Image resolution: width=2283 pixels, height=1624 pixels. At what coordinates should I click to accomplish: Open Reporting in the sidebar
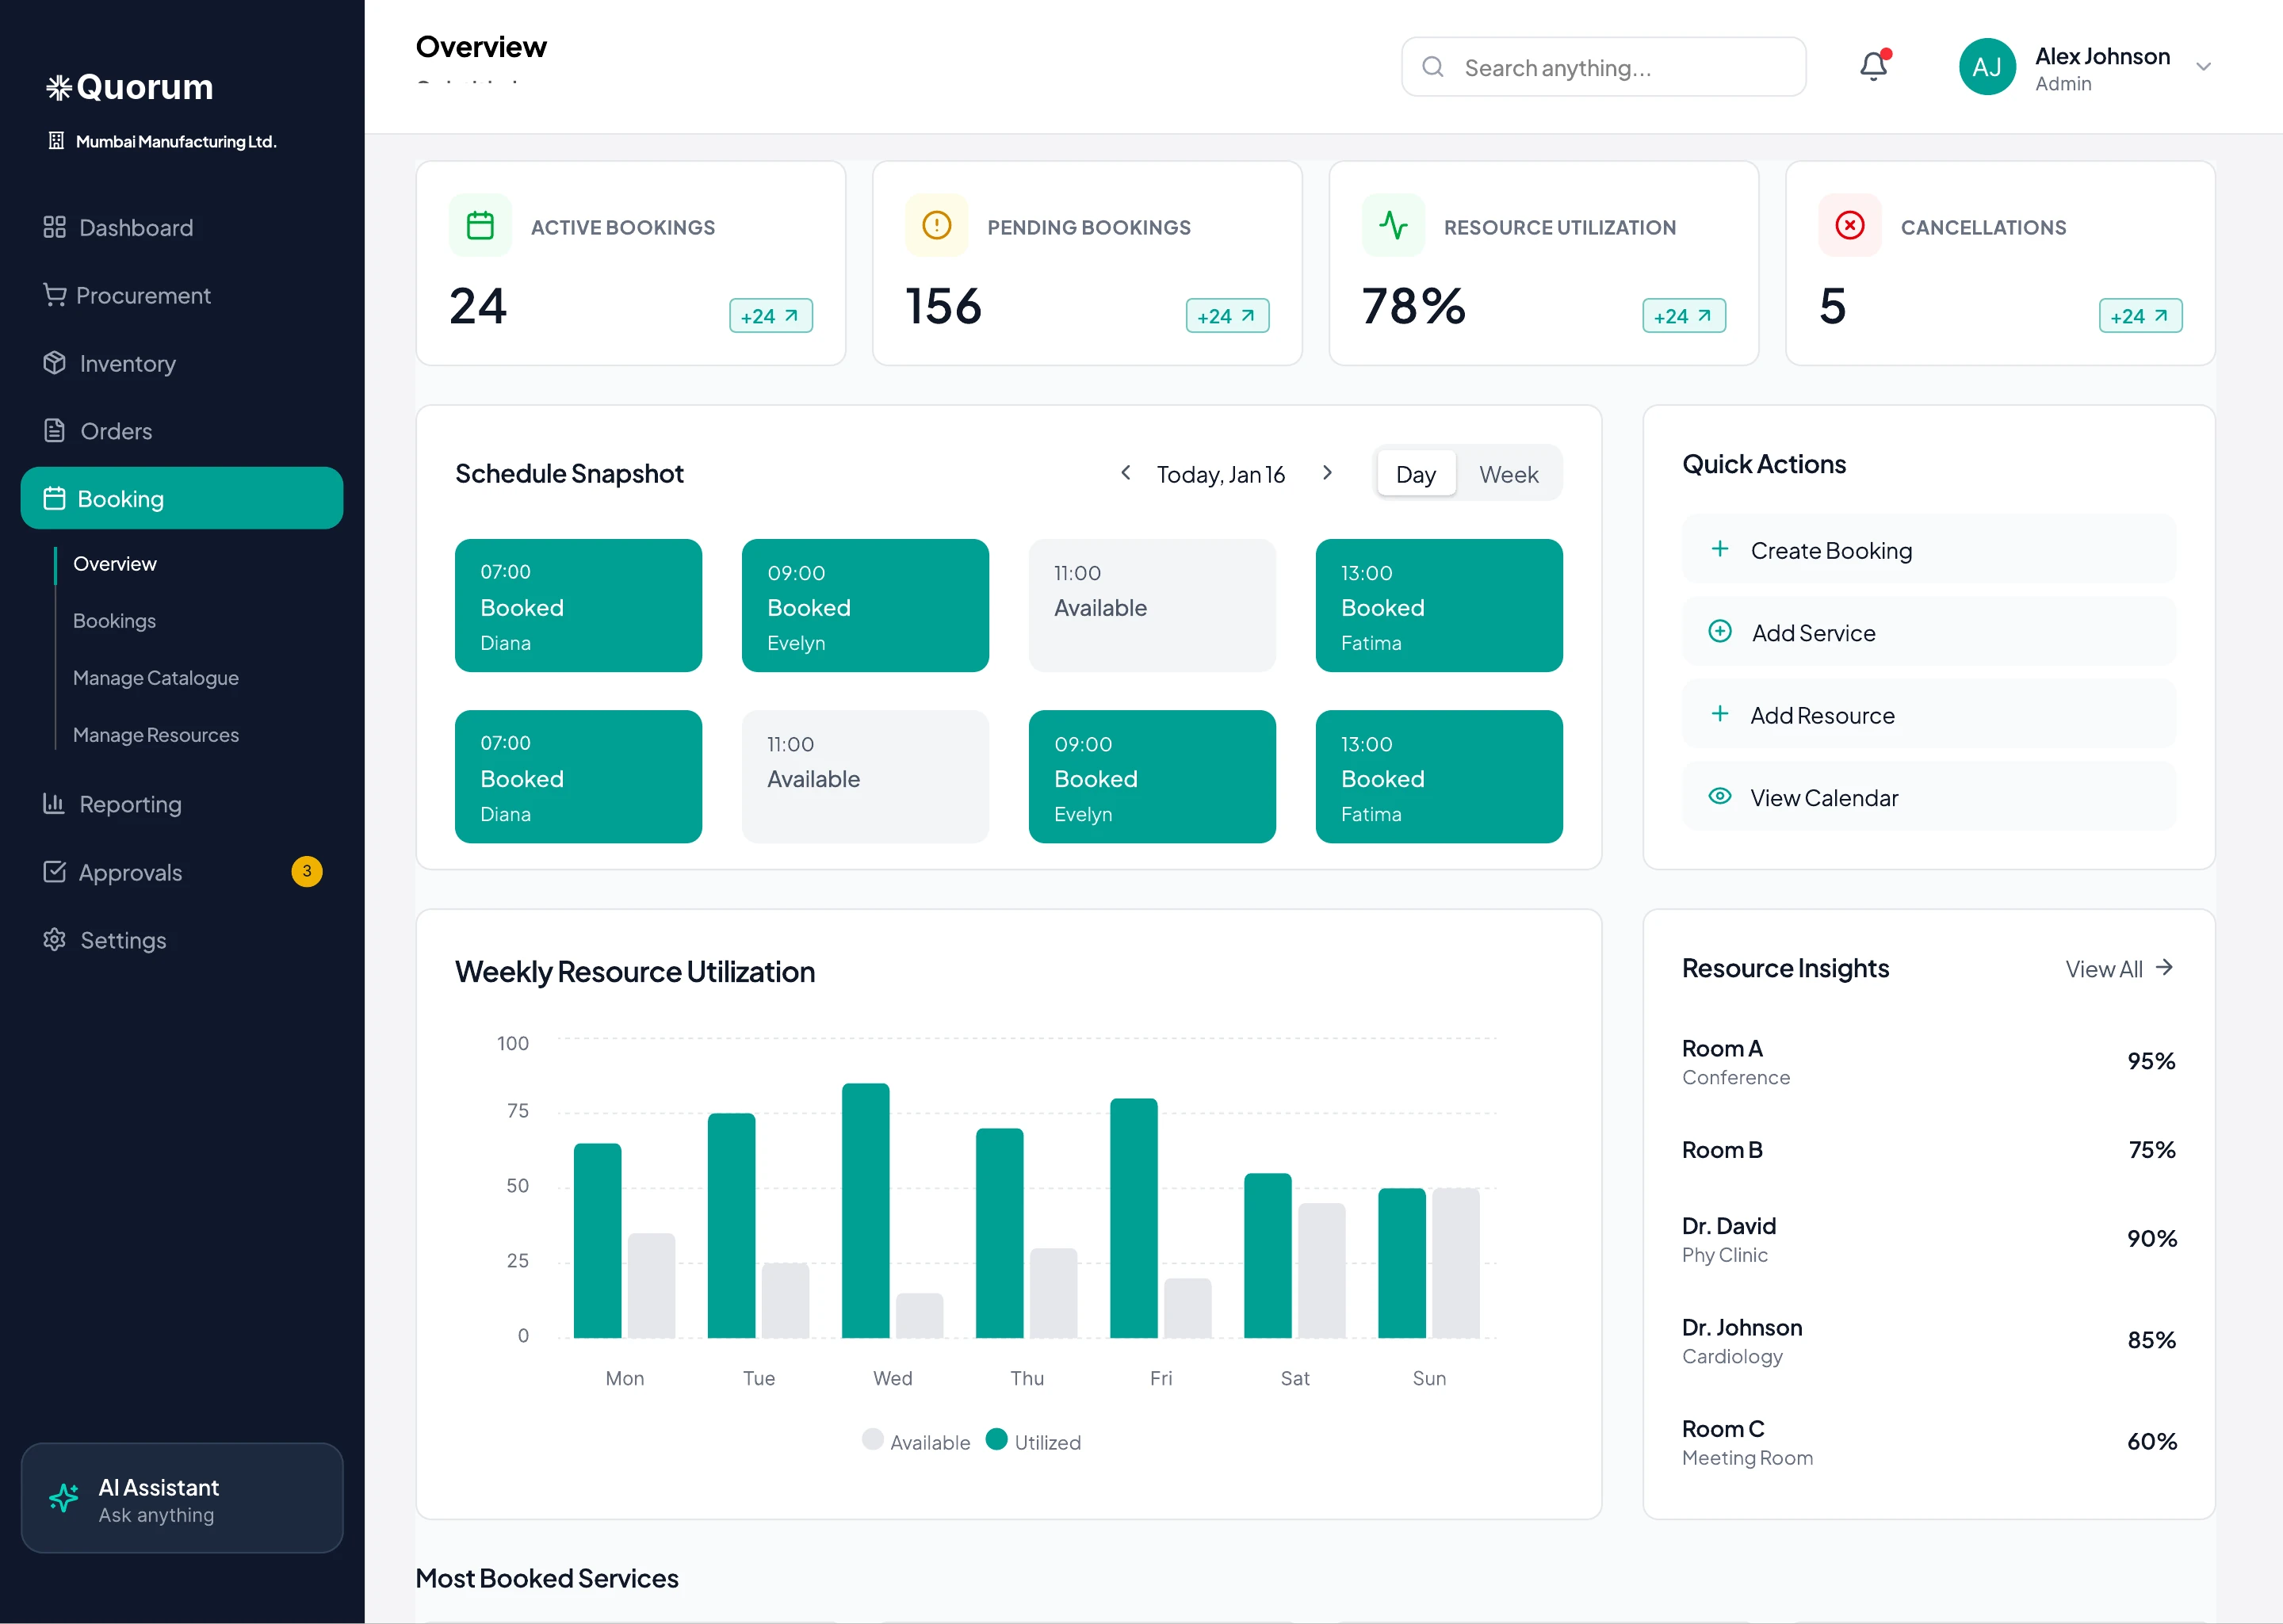[182, 804]
